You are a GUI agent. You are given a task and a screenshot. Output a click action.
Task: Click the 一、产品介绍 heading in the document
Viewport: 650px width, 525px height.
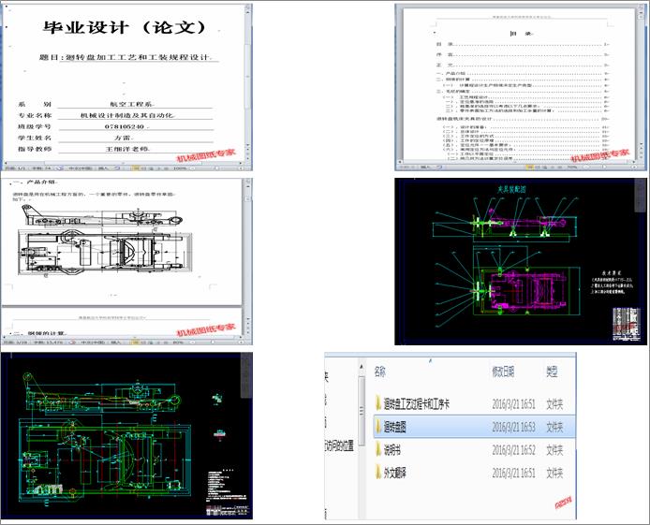(35, 182)
